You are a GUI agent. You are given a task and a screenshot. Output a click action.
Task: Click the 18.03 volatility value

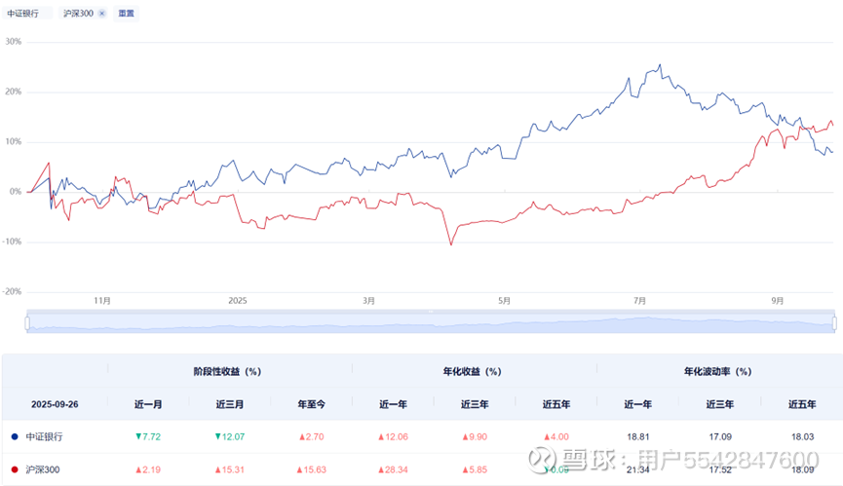coord(803,436)
